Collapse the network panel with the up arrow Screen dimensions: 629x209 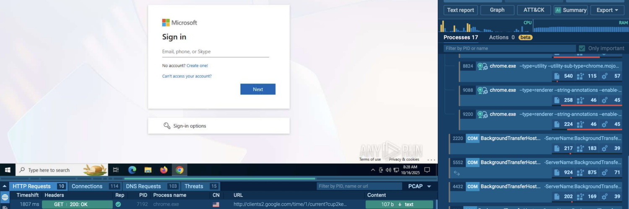click(x=5, y=186)
